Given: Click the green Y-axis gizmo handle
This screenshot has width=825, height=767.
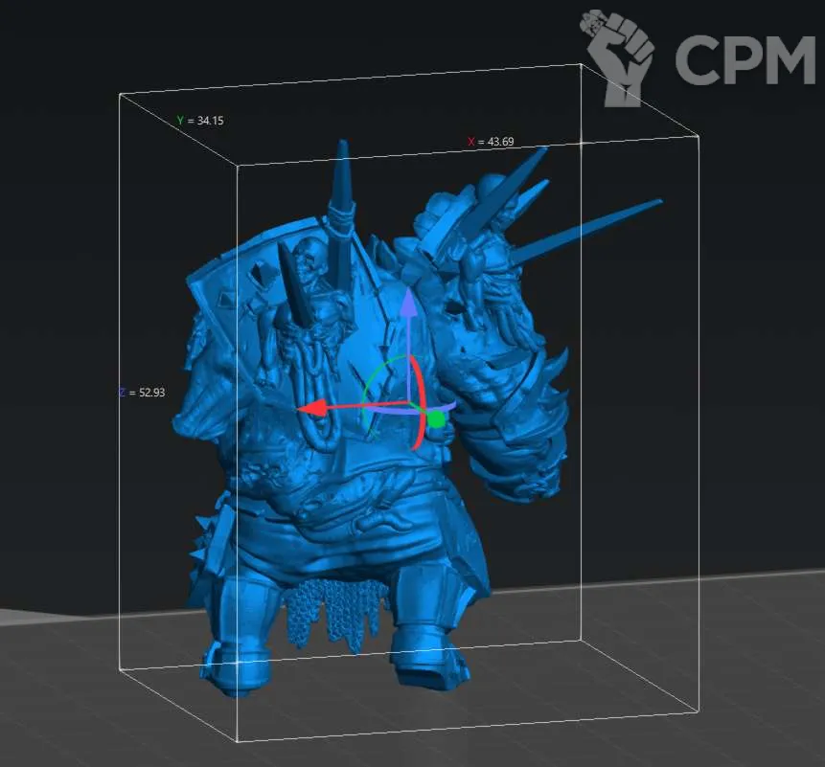Looking at the screenshot, I should point(436,419).
